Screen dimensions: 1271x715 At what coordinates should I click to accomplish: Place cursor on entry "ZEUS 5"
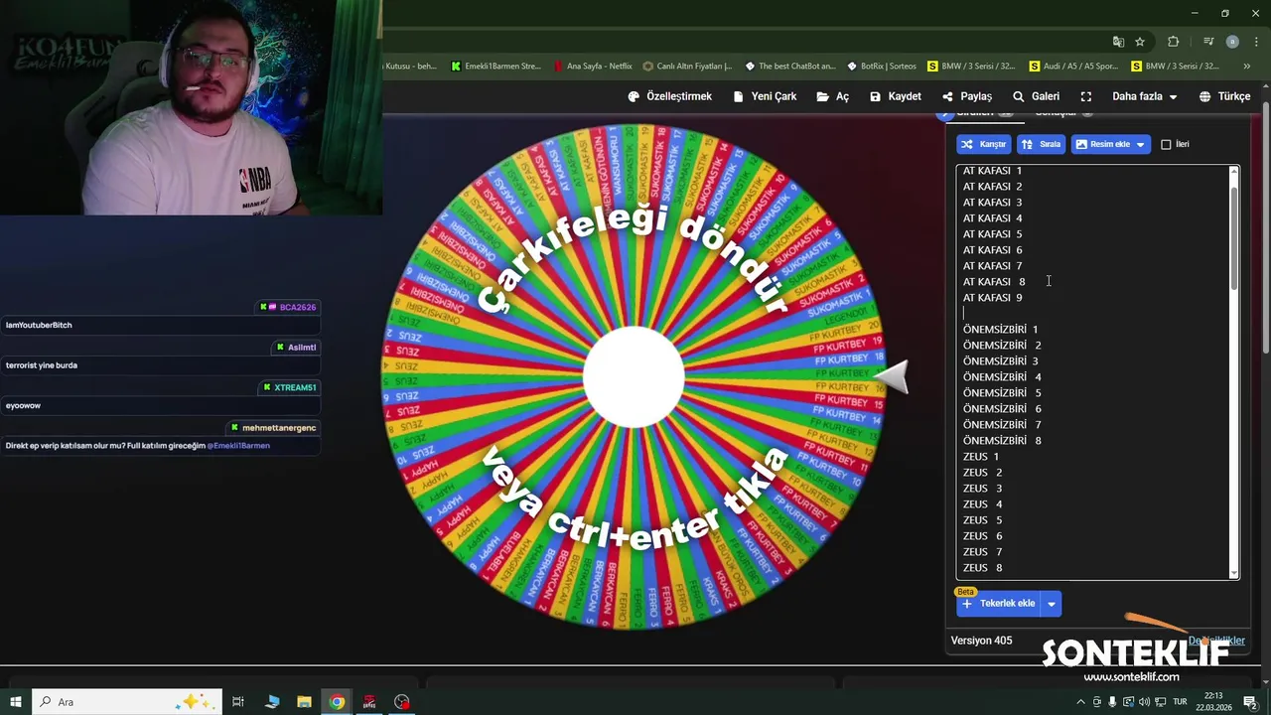click(982, 520)
